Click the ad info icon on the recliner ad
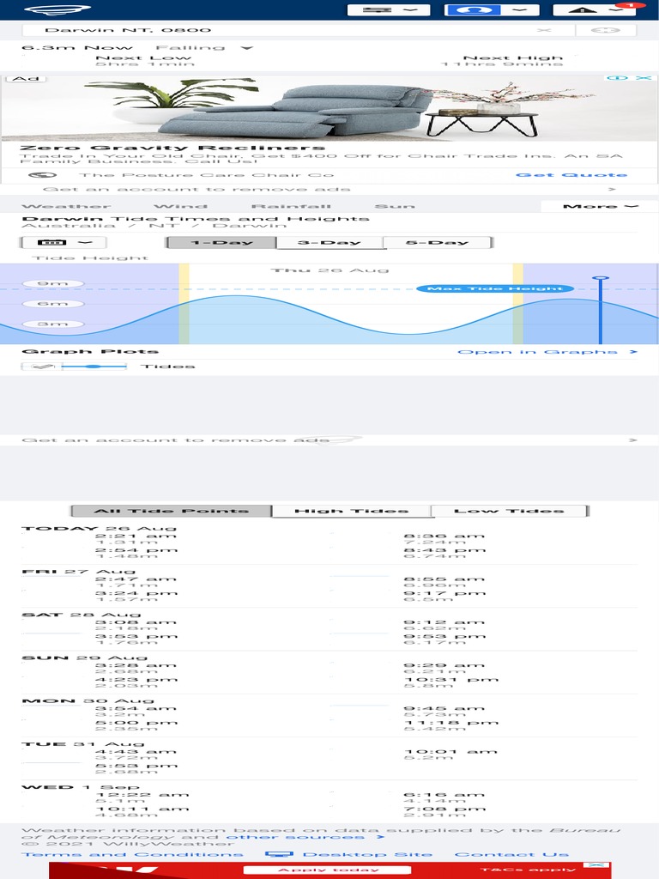 [617, 78]
